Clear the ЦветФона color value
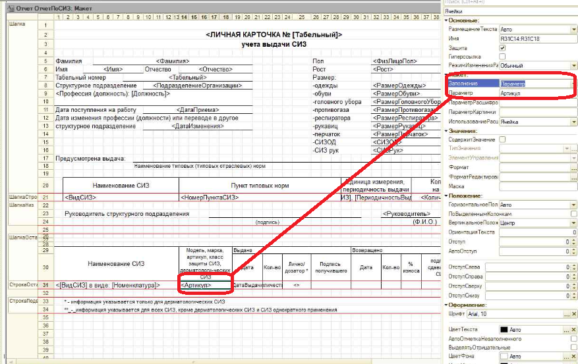The image size is (578, 364). point(574,356)
